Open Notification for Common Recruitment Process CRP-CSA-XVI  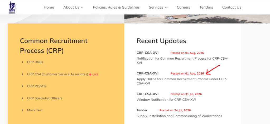coord(182,60)
